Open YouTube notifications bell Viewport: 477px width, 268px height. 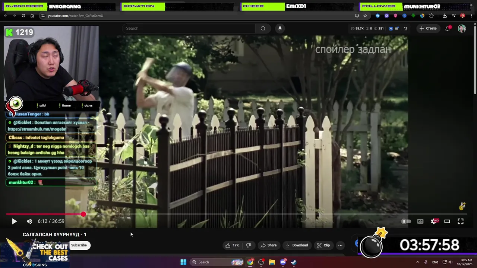tap(448, 28)
